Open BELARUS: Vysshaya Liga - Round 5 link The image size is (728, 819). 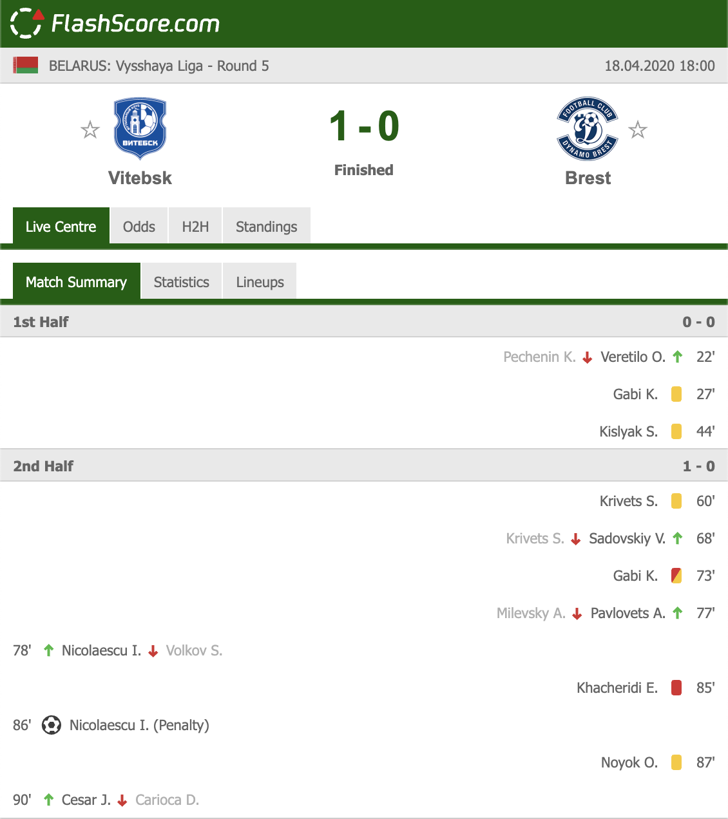coord(159,66)
